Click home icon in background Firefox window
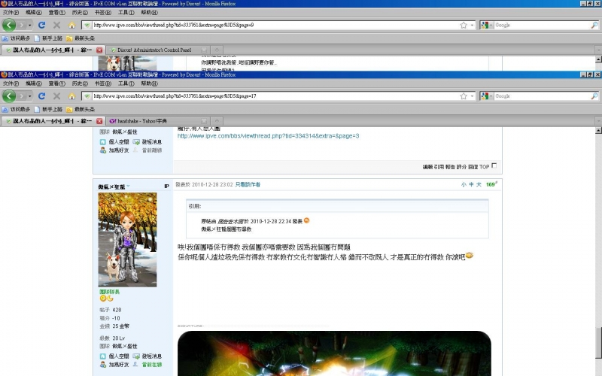The height and width of the screenshot is (376, 602). 71,25
